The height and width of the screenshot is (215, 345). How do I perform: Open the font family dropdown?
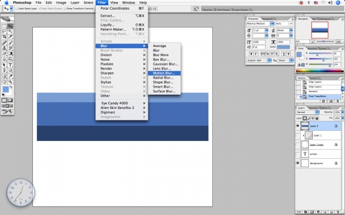click(272, 24)
